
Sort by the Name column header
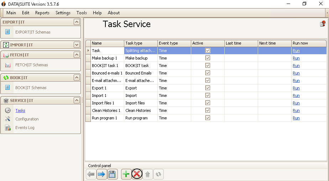[107, 43]
